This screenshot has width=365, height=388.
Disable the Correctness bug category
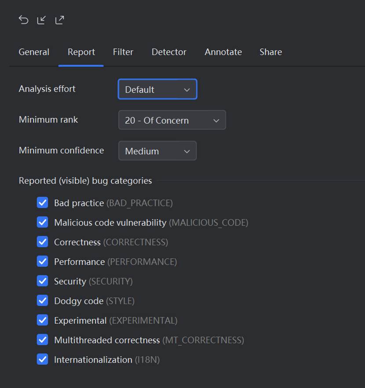43,242
